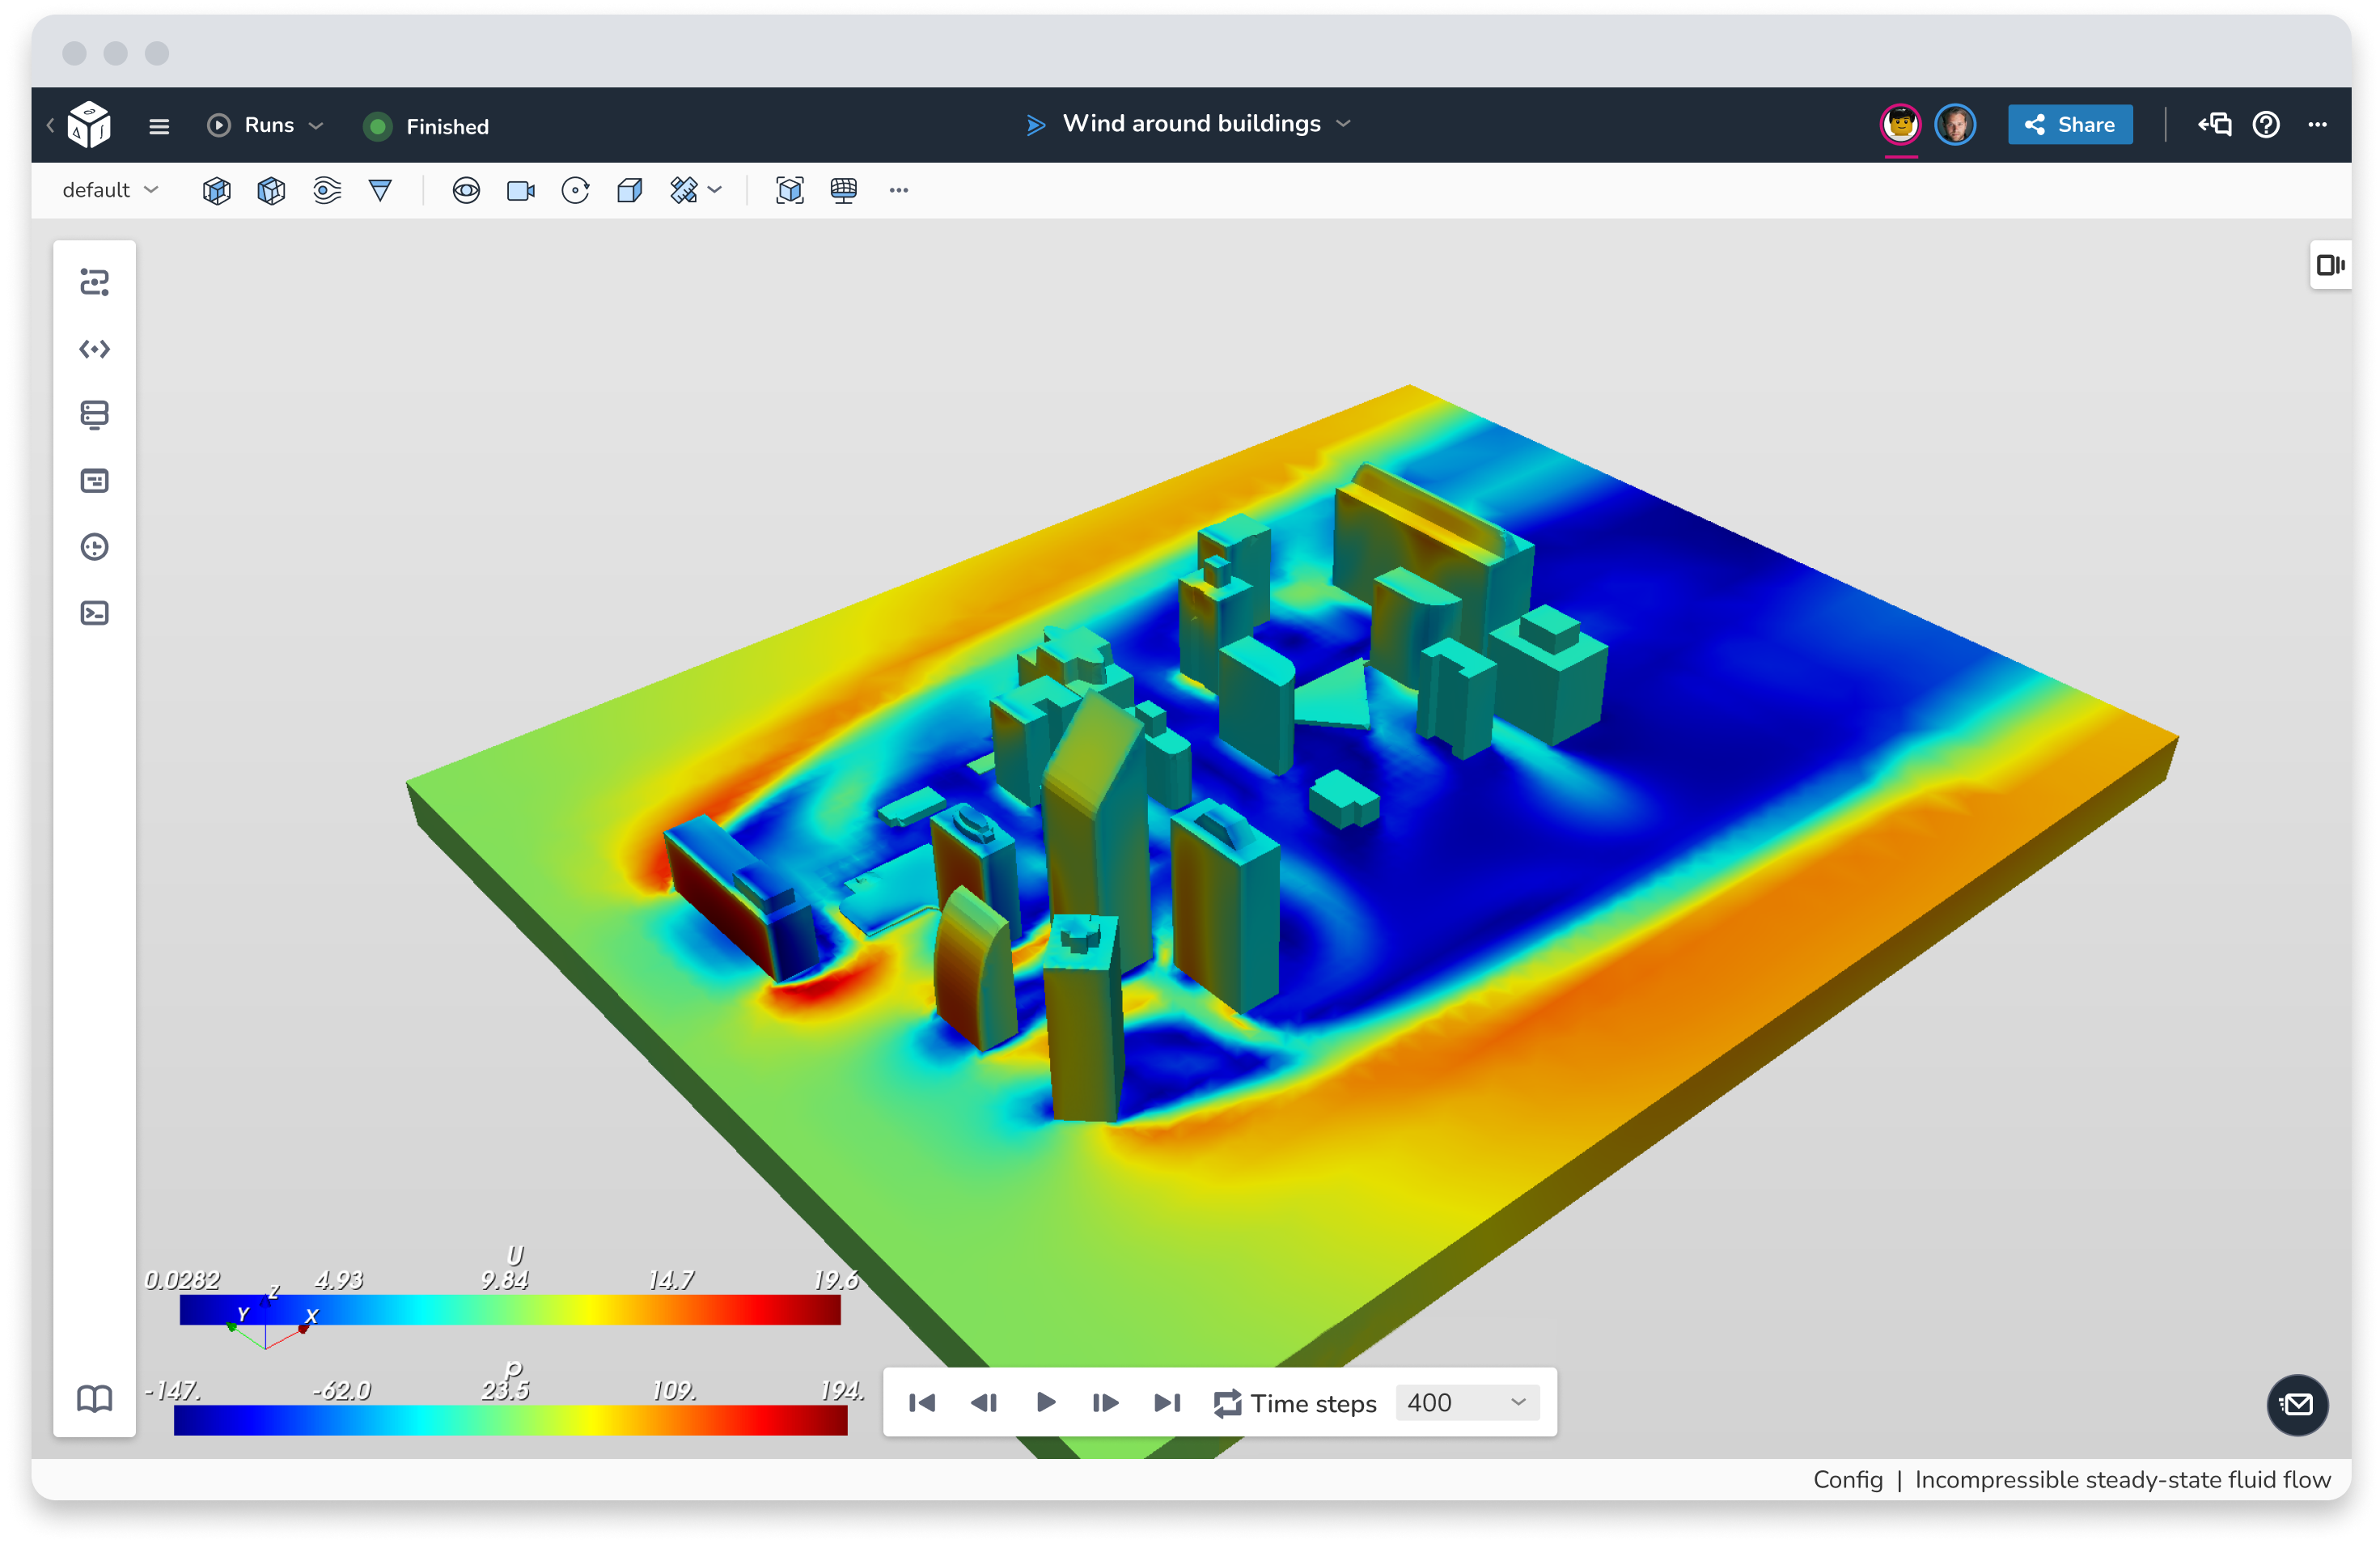Viewport: 2380px width, 1544px height.
Task: Click the filter funnel toolbar icon
Action: pos(380,190)
